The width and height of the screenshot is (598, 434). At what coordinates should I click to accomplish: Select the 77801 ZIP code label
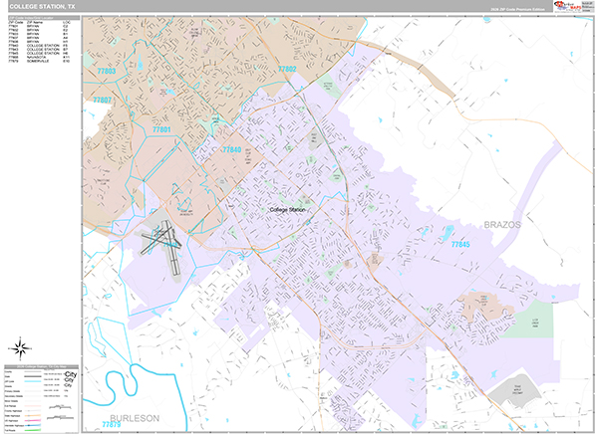point(162,130)
